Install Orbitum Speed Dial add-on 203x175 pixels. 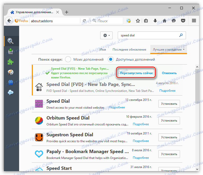pos(169,121)
